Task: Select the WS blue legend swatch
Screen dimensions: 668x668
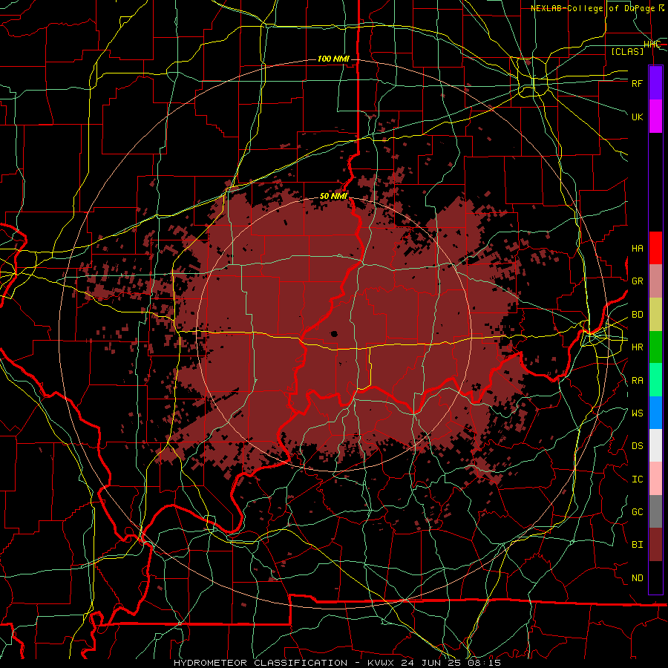Action: [655, 413]
